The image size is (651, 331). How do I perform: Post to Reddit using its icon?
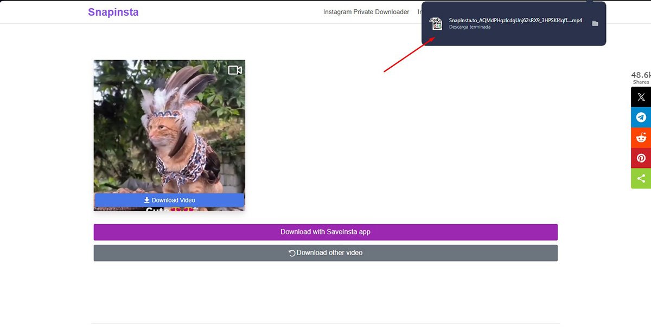(x=641, y=137)
